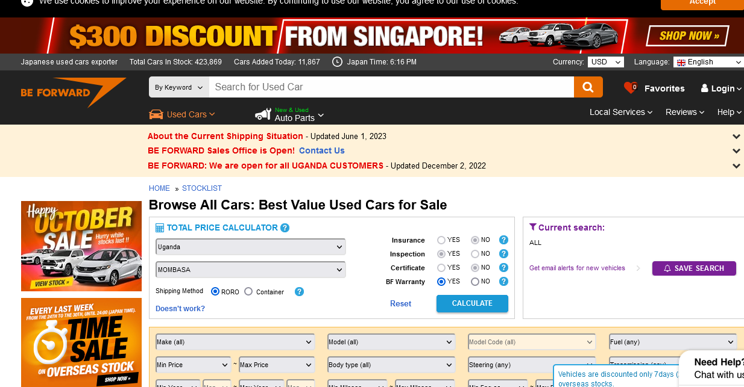Open the Currency USD dropdown
Image resolution: width=744 pixels, height=387 pixels.
(x=605, y=62)
